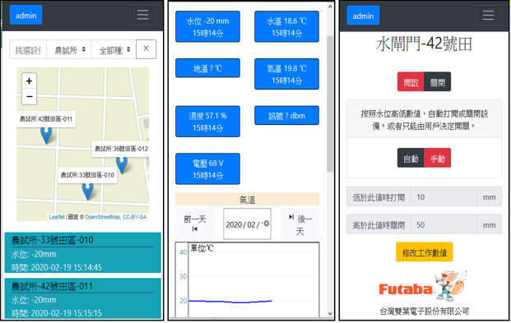Click admin button in left map panel
The width and height of the screenshot is (511, 323).
click(26, 15)
